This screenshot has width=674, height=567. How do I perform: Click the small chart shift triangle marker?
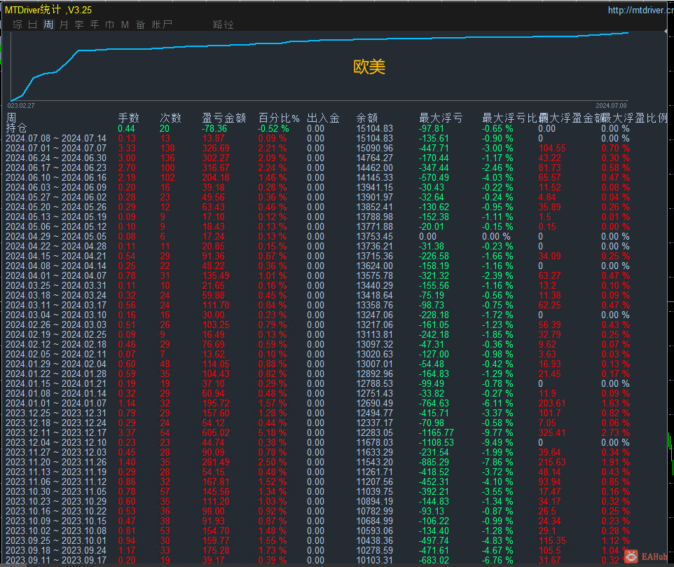click(666, 32)
